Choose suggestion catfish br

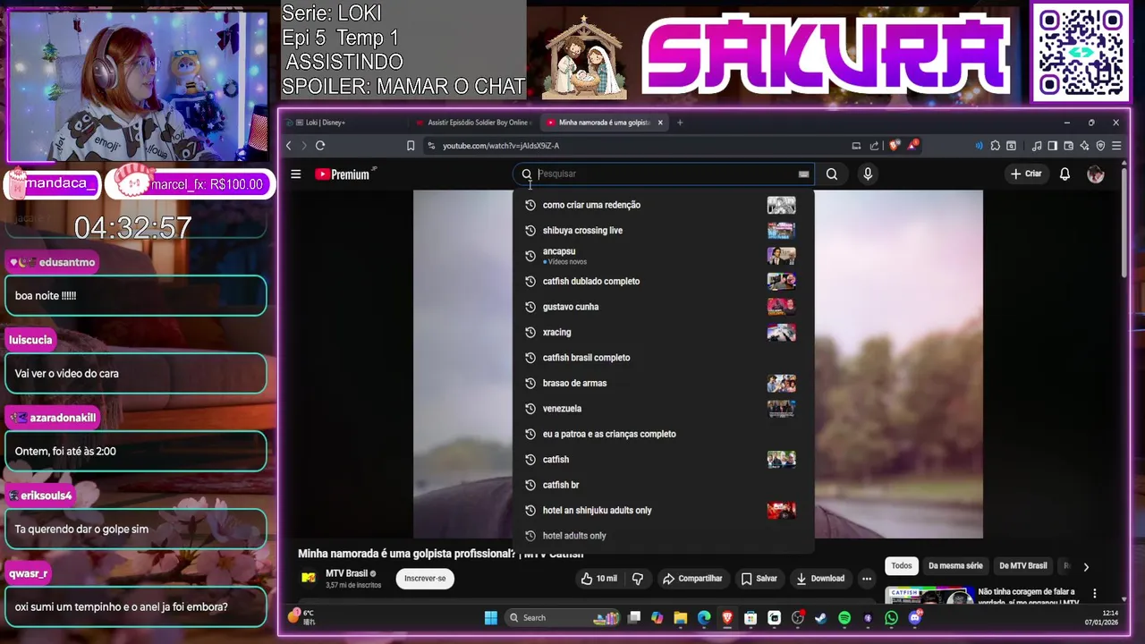pyautogui.click(x=664, y=485)
